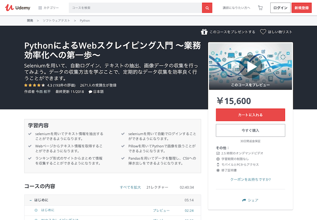Click checkmark beside Pandasを用いてデータを整理

[123, 158]
